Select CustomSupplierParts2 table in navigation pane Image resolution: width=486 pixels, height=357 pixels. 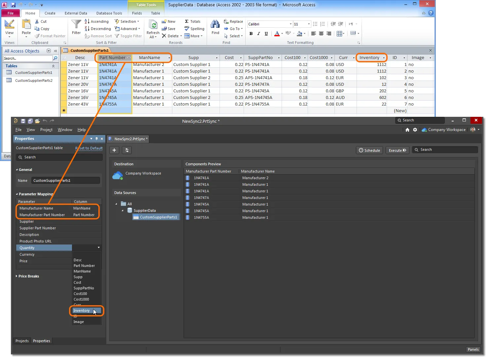tap(34, 81)
